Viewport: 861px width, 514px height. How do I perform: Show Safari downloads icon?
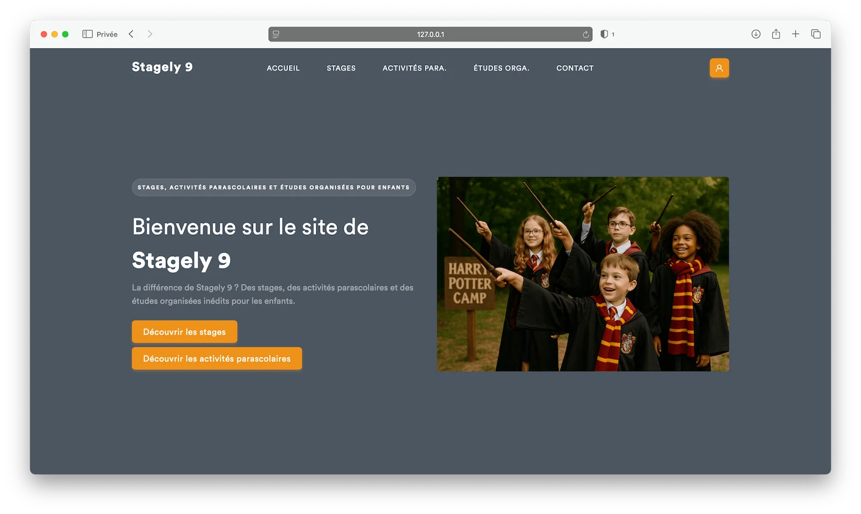click(x=756, y=34)
